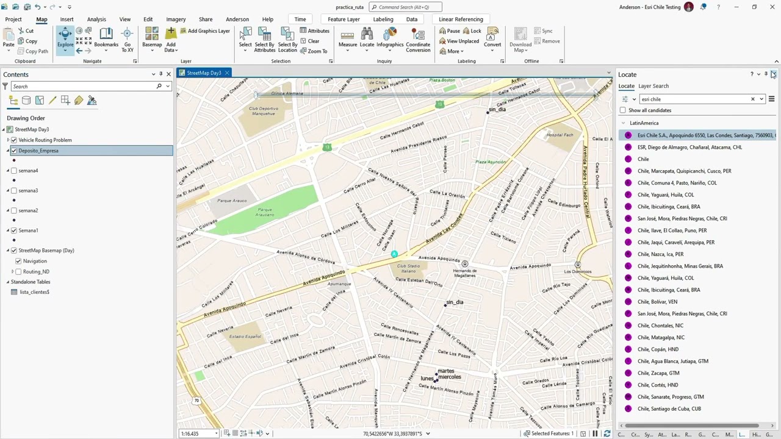
Task: Enable the semana2 layer
Action: pos(14,210)
